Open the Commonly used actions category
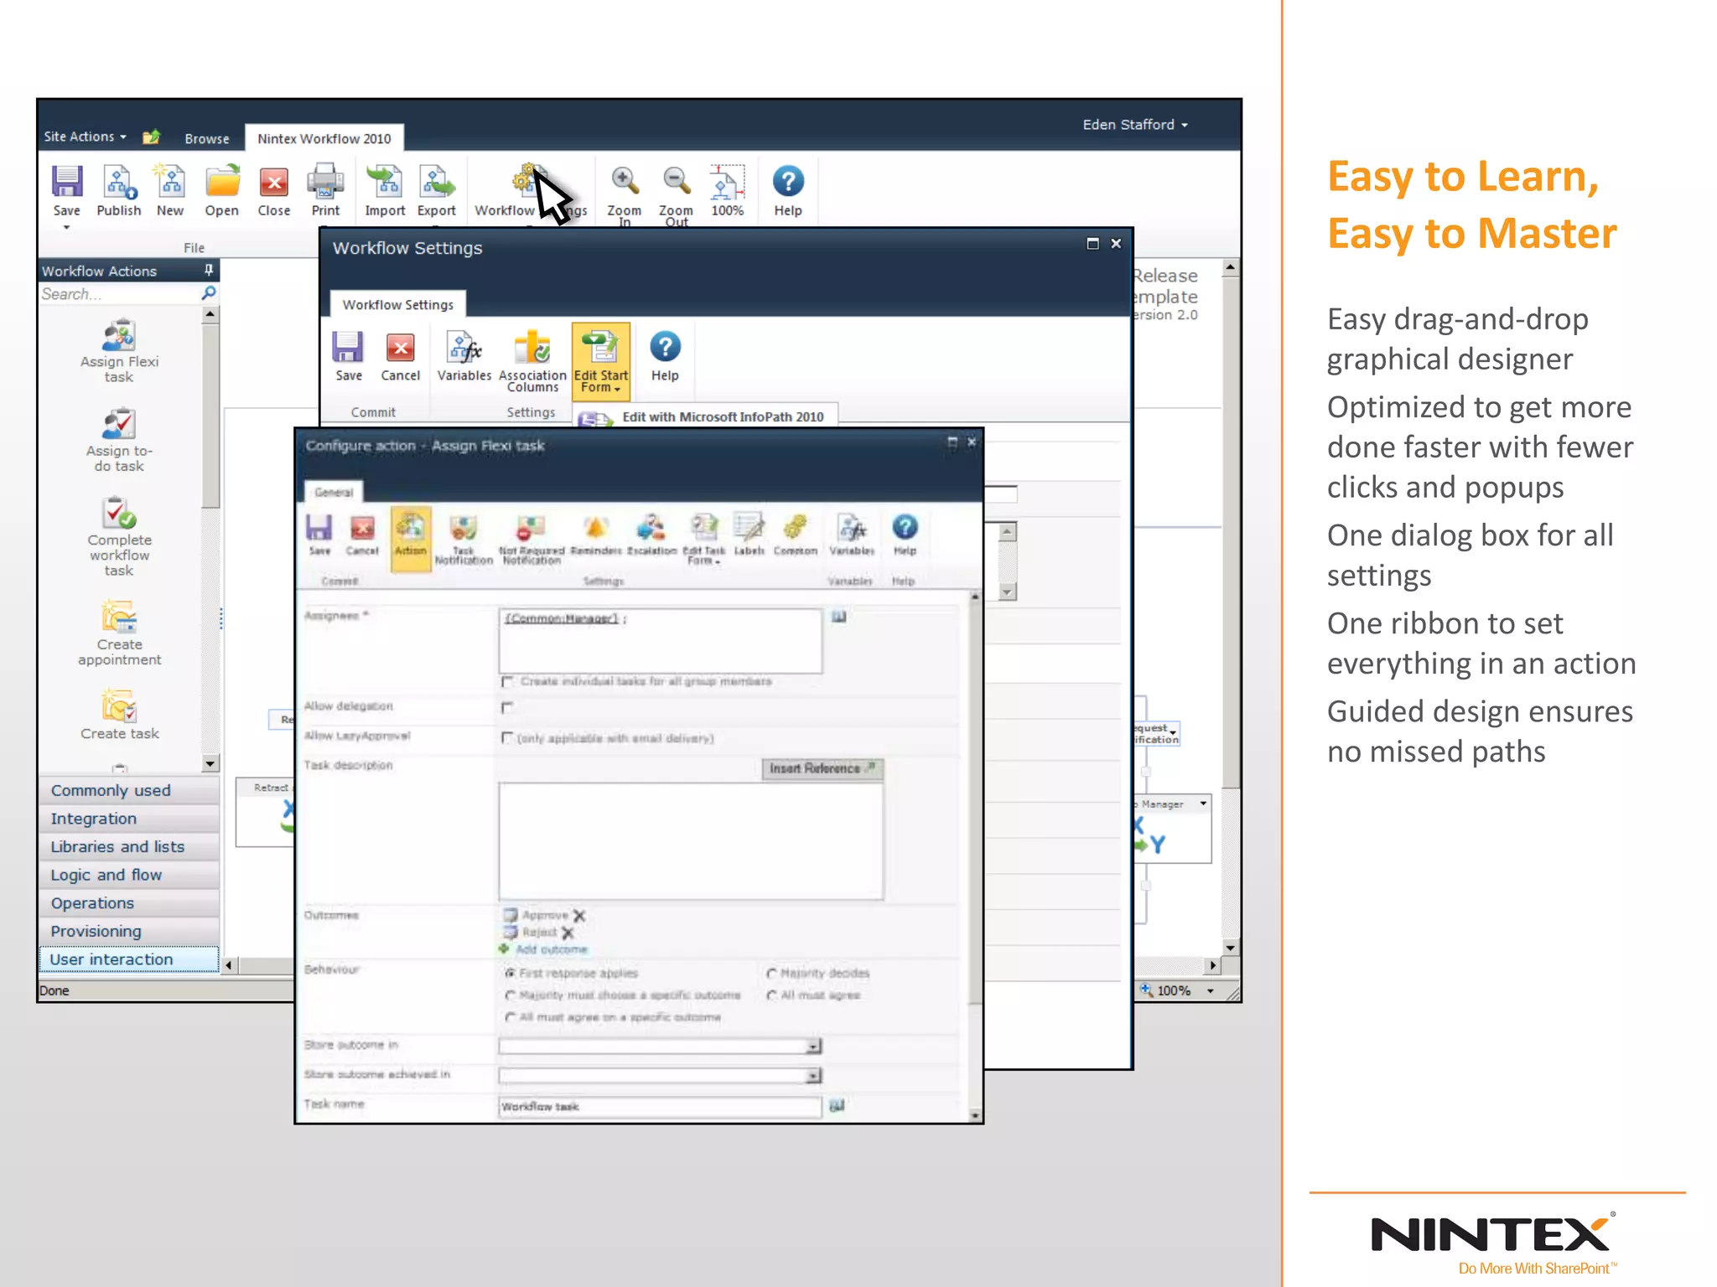The width and height of the screenshot is (1717, 1287). pyautogui.click(x=129, y=790)
